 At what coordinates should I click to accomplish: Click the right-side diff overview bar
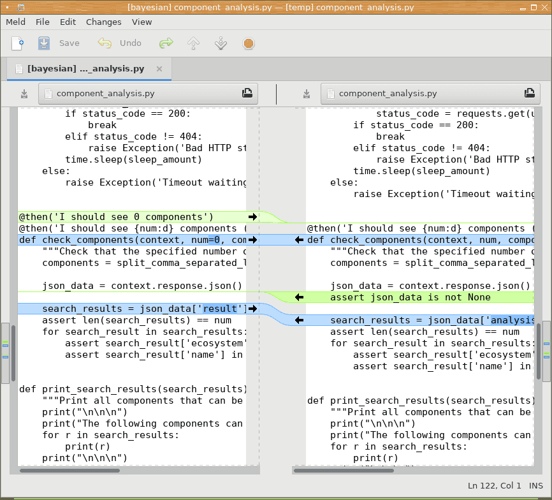coord(546,351)
